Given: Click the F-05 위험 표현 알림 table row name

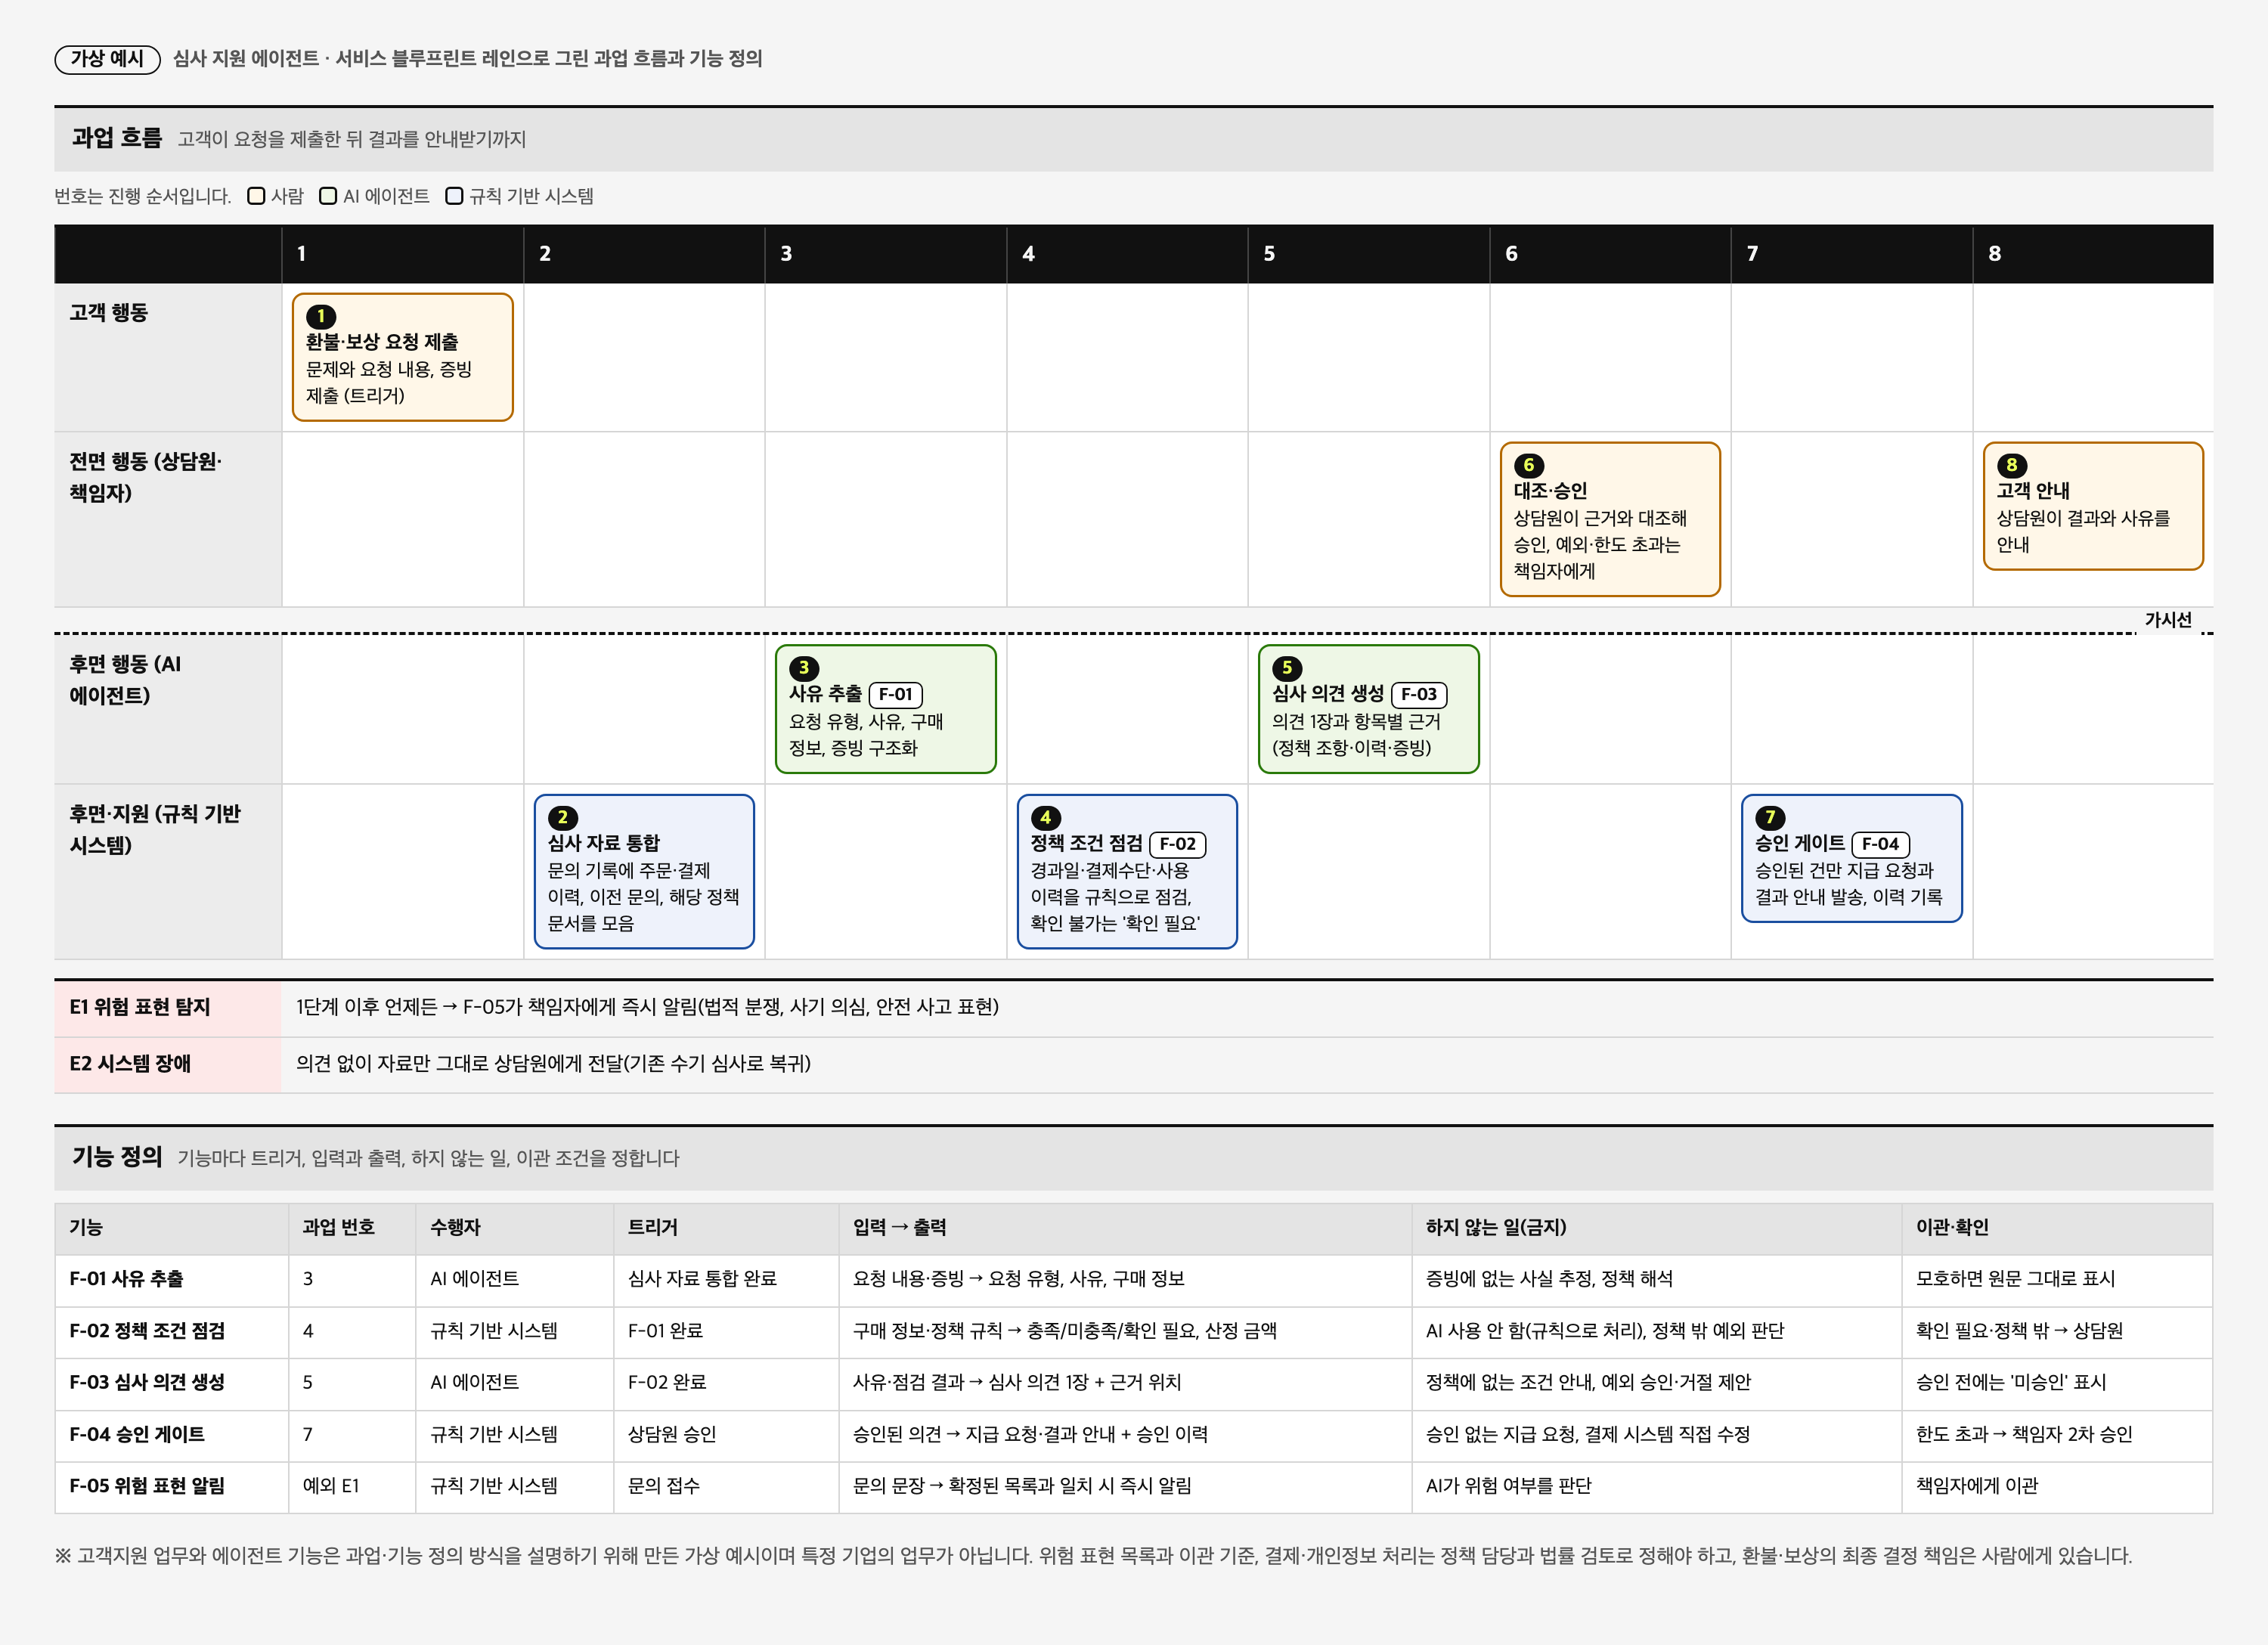Looking at the screenshot, I should [x=147, y=1486].
